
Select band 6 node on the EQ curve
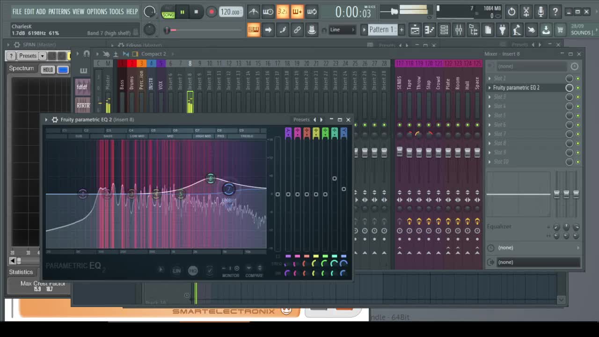[x=211, y=179]
